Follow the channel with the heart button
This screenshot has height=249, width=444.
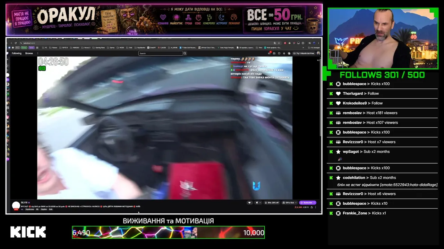click(x=249, y=203)
